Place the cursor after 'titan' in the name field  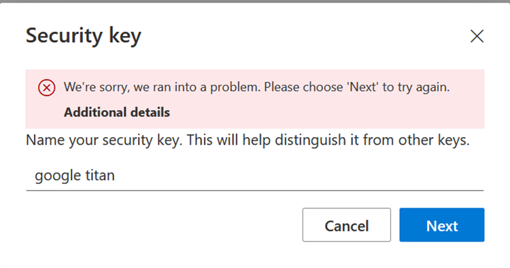tap(116, 176)
